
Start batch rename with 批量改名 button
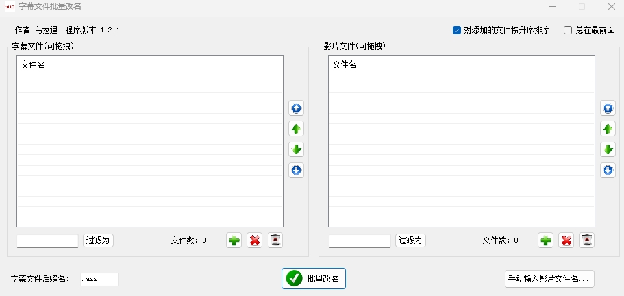(x=314, y=278)
